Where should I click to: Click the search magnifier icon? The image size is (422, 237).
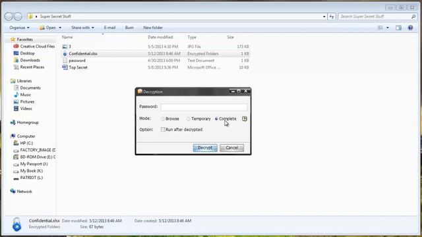413,16
